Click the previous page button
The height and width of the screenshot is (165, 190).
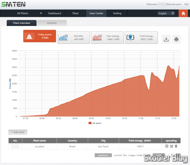point(103,155)
